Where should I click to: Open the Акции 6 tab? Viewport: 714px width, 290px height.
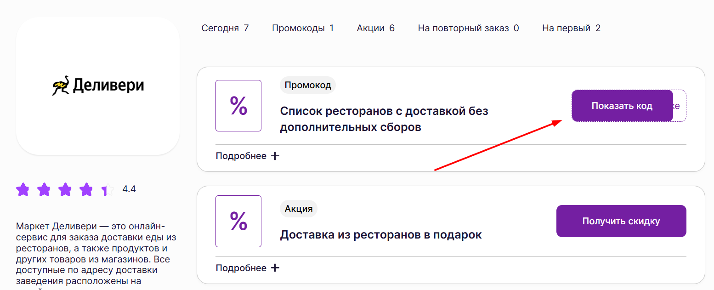(x=375, y=28)
